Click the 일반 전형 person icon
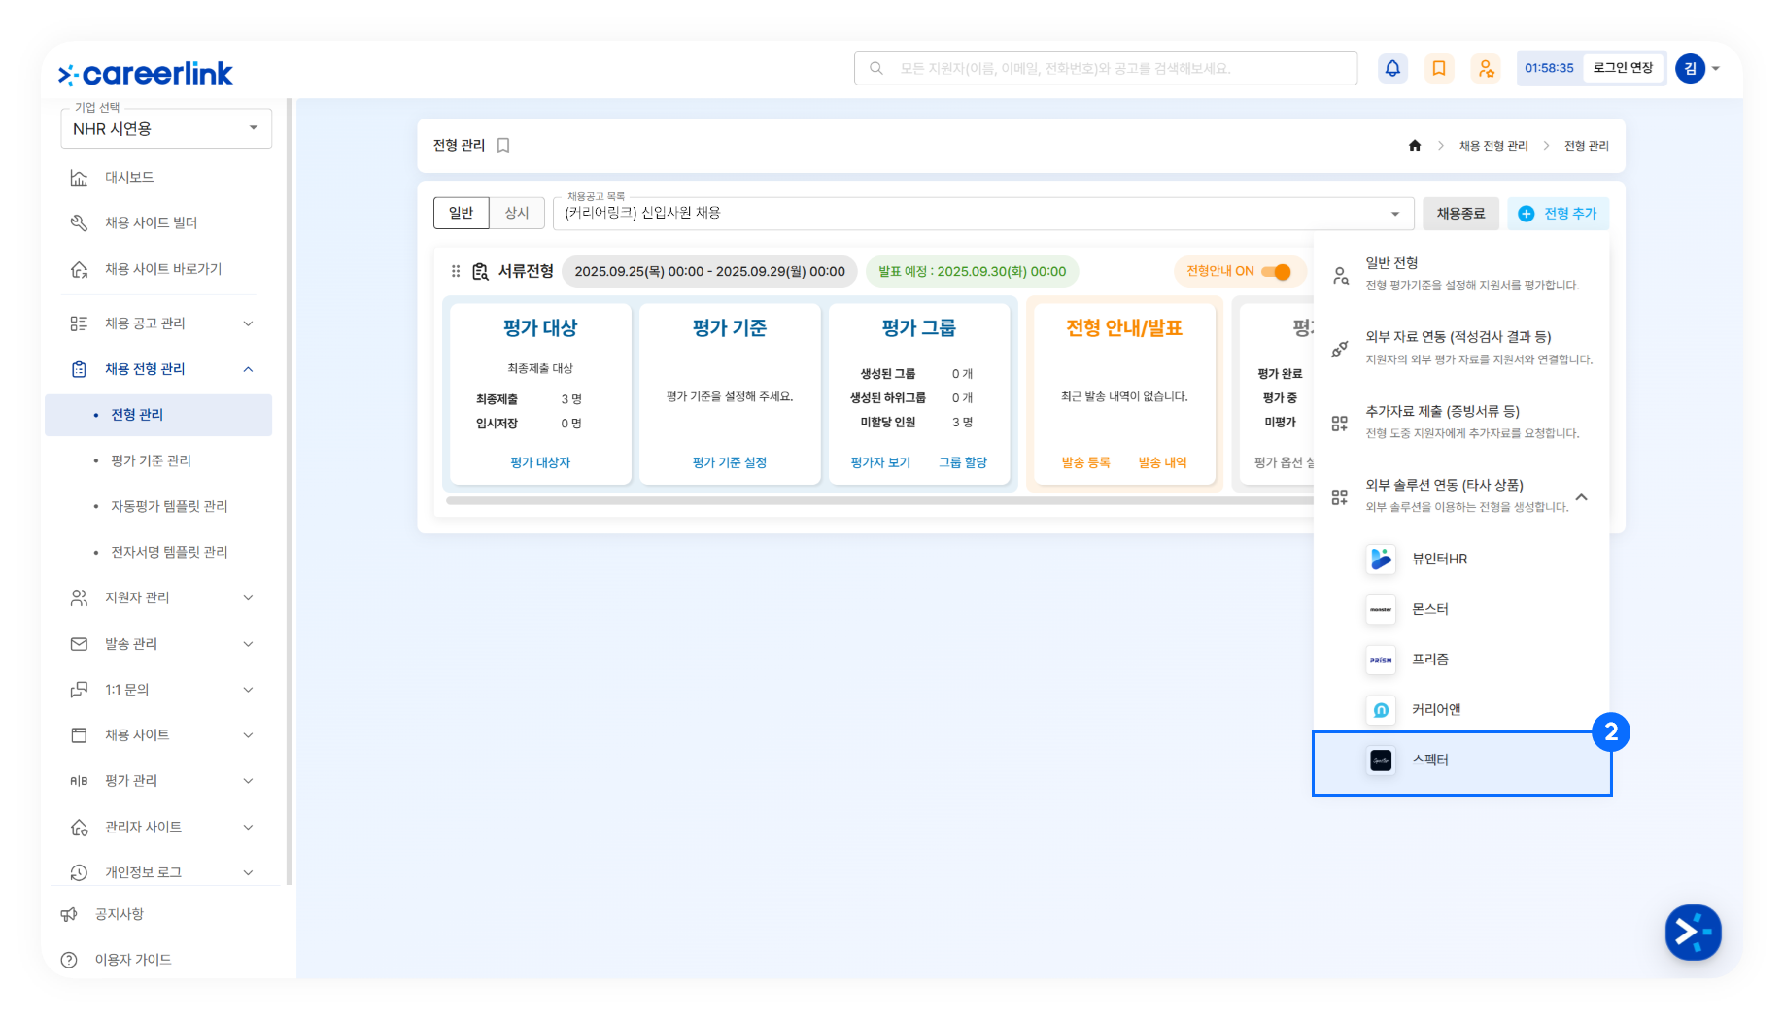Viewport: 1784px width, 1019px height. 1340,276
